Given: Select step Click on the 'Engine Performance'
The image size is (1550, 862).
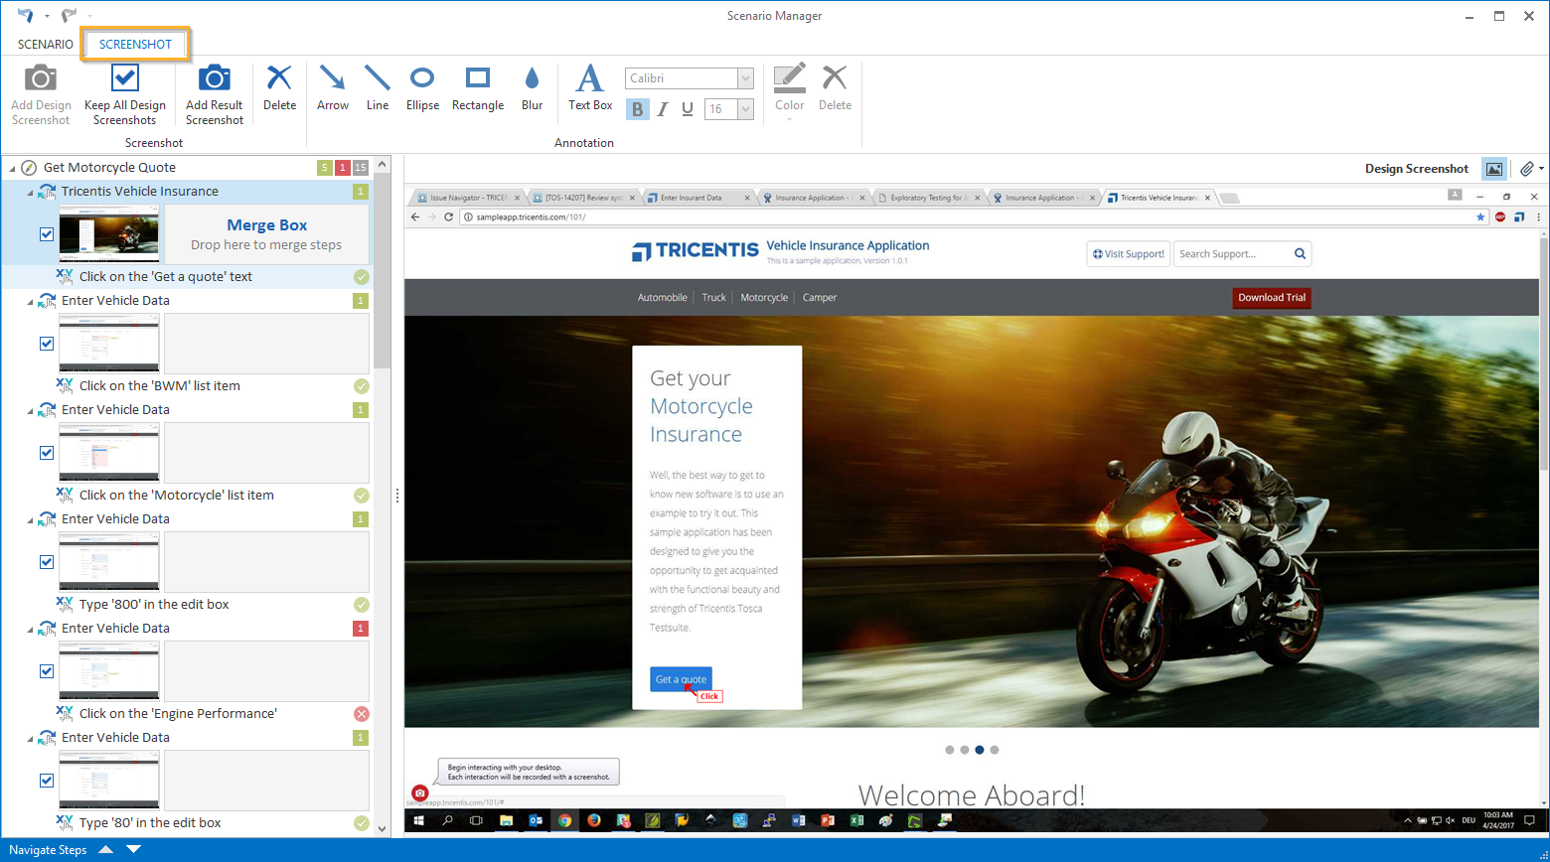Looking at the screenshot, I should coord(178,714).
